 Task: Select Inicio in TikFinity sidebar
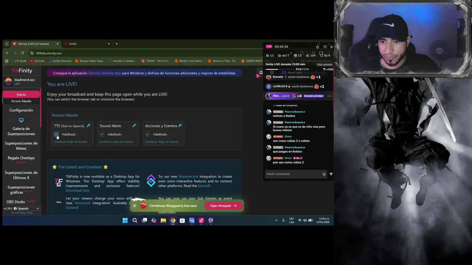pos(21,95)
